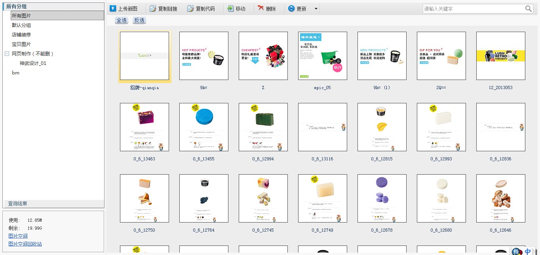The width and height of the screenshot is (540, 255).
Task: Select the 9k= (1) NEW PRODUCTS thumbnail
Action: (382, 56)
